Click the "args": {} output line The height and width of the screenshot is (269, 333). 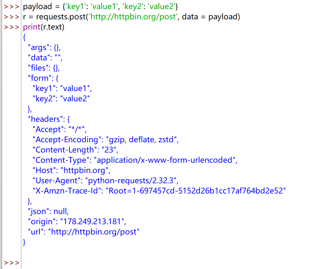(44, 48)
